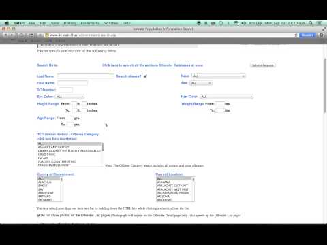Select ALL in Offense Category list
327x245 pixels.
[x=69, y=144]
